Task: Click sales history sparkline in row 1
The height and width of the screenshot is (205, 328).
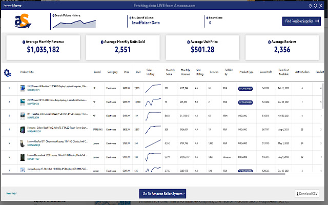Action: click(153, 88)
